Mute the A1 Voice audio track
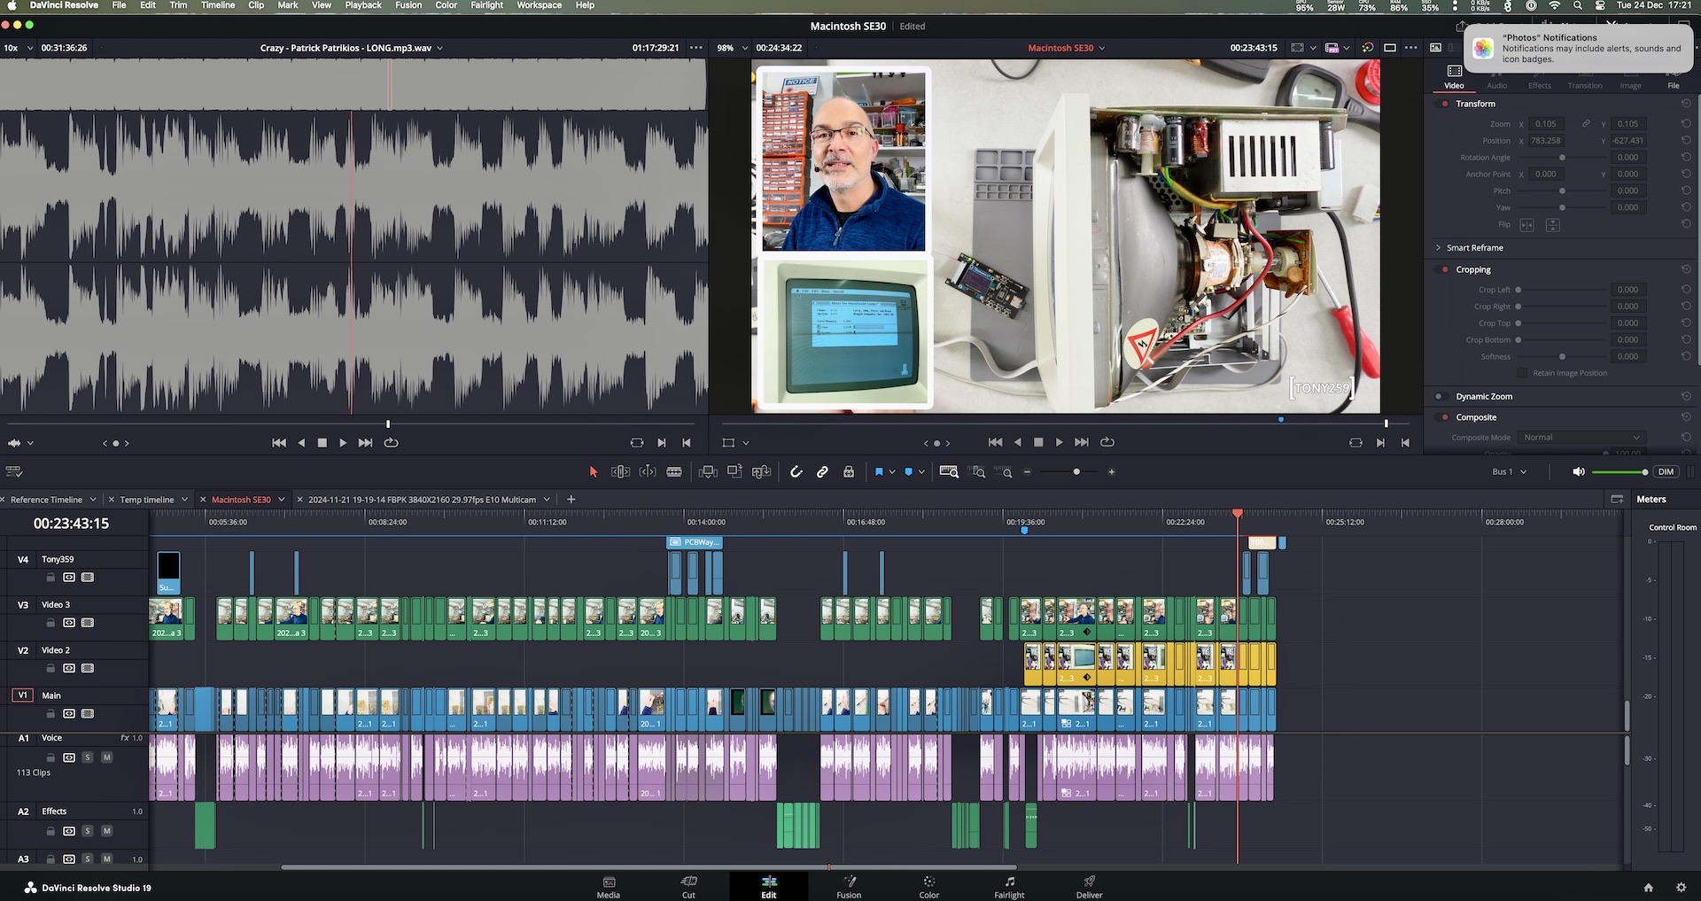The width and height of the screenshot is (1701, 901). (x=107, y=757)
